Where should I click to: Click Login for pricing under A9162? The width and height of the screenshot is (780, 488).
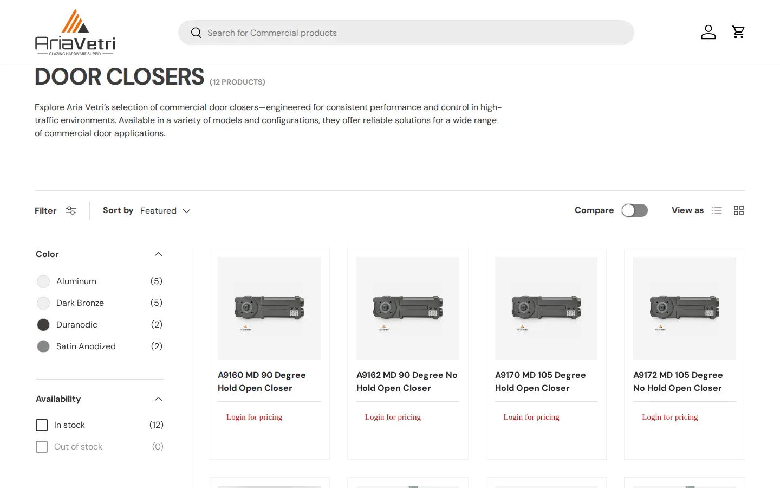(393, 417)
